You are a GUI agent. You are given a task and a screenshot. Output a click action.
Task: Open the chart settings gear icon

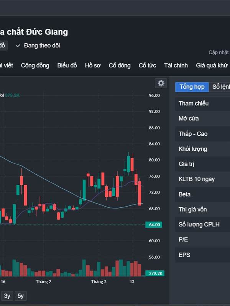pyautogui.click(x=161, y=83)
